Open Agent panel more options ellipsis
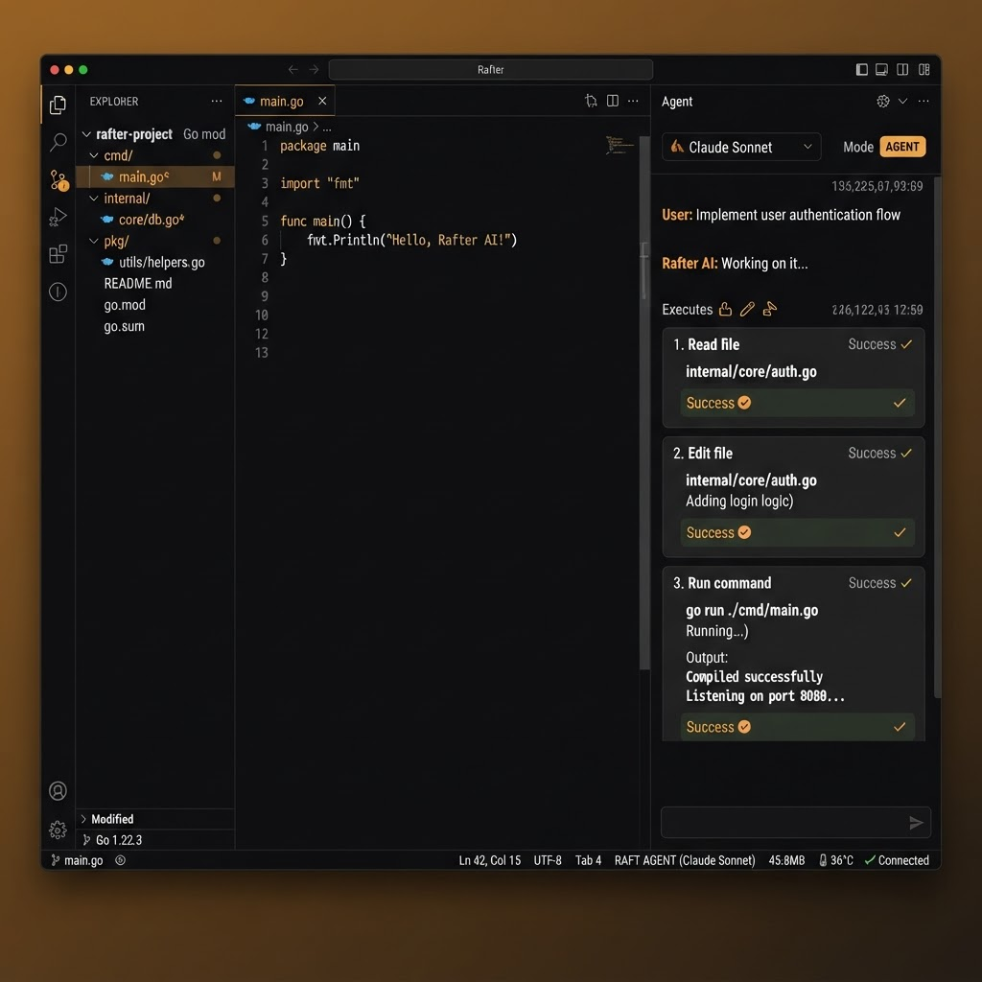This screenshot has width=982, height=982. (x=924, y=101)
